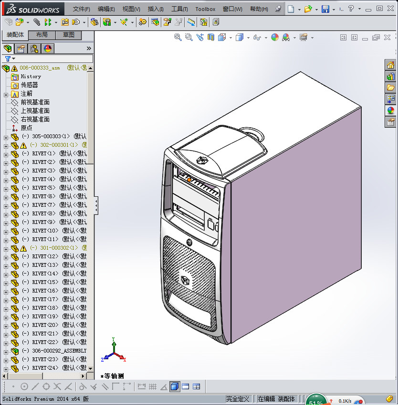Open File Explorer folder icon in task pane
Image resolution: width=398 pixels, height=405 pixels.
390,88
